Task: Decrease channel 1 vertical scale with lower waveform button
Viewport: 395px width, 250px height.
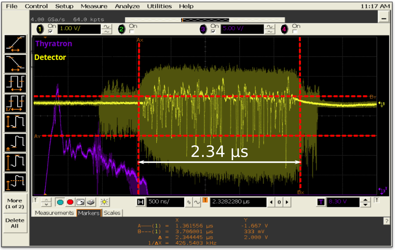Action: tap(107, 32)
